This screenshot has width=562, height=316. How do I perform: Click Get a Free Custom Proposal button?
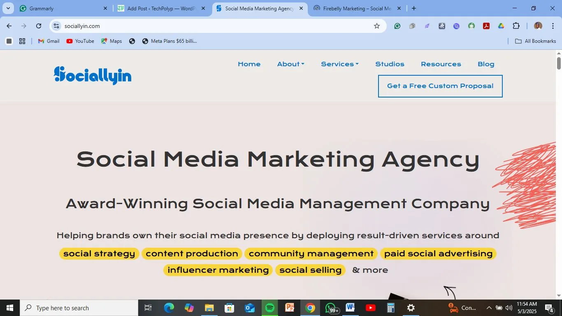[x=440, y=86]
